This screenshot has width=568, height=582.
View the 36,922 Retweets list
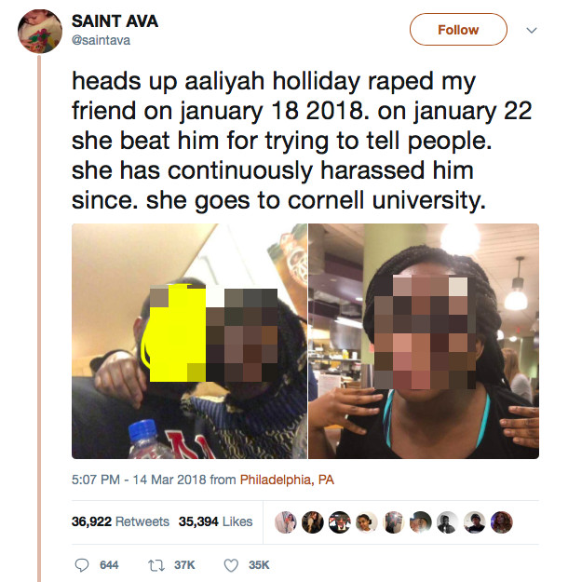pyautogui.click(x=120, y=521)
